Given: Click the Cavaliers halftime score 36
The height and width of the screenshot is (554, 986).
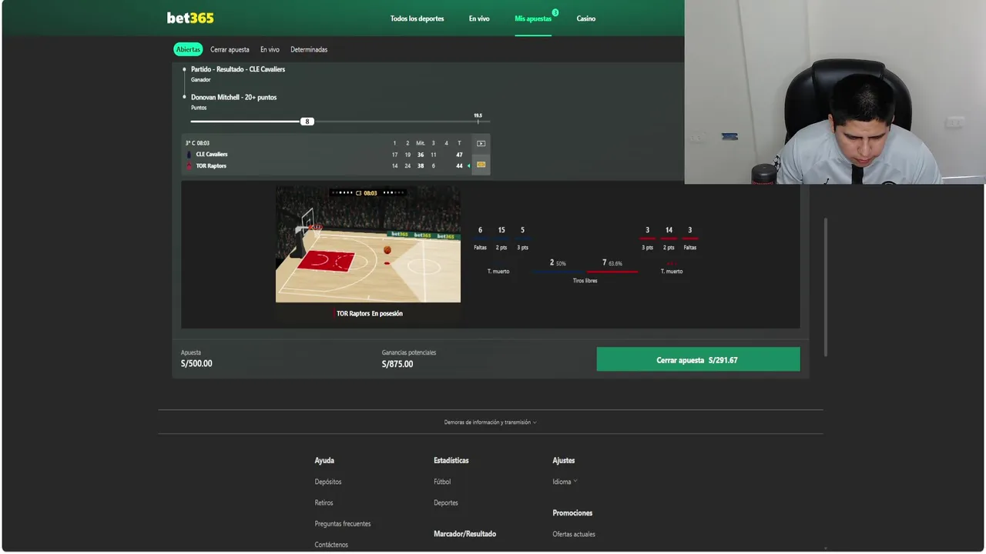Looking at the screenshot, I should point(421,155).
